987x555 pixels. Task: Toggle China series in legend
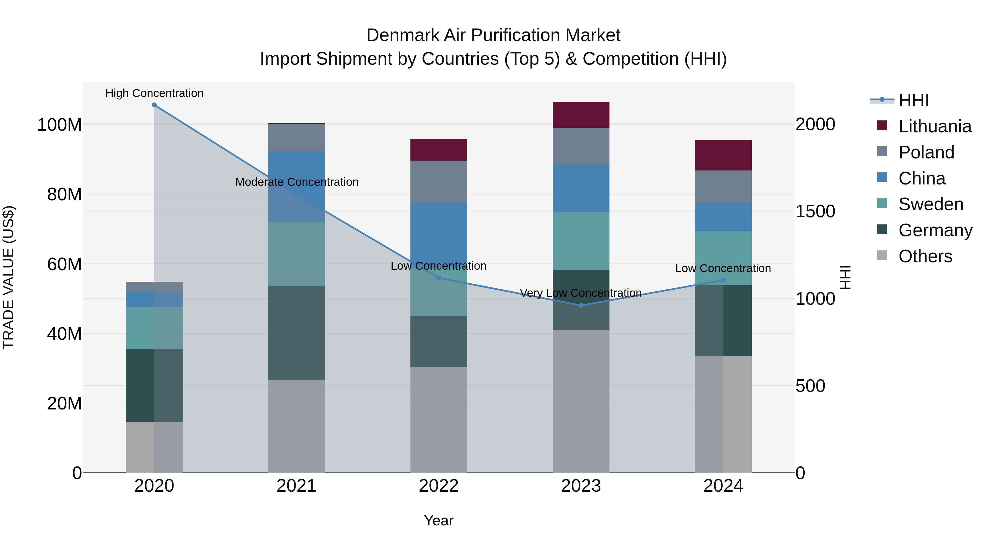point(911,178)
